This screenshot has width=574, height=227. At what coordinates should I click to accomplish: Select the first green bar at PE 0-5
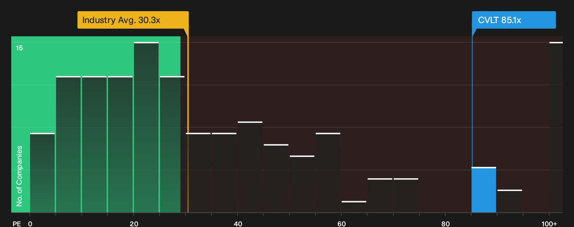[x=42, y=173]
